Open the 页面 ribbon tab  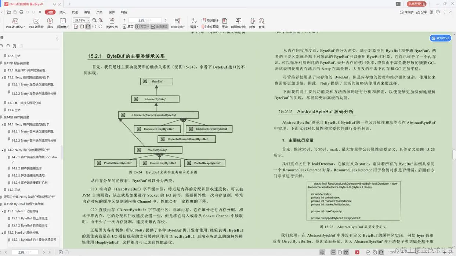[99, 12]
